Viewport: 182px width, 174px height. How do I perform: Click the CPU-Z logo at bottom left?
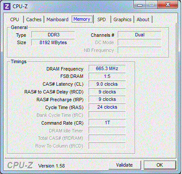pos(20,165)
